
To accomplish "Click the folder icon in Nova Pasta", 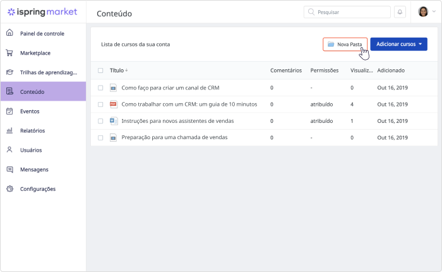I will [331, 44].
